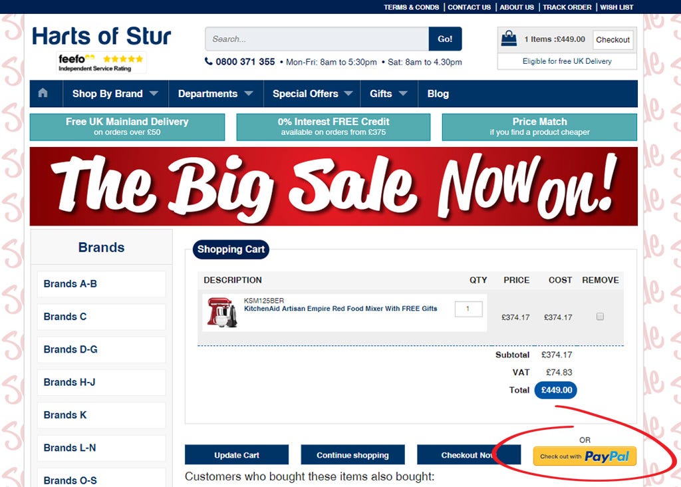The width and height of the screenshot is (681, 487).
Task: Open the Free UK Mainland Delivery banner
Action: (127, 127)
